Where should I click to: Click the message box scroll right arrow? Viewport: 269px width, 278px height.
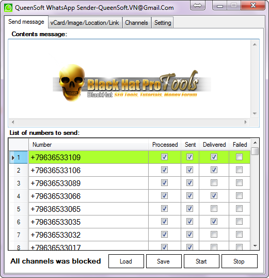tap(246, 122)
